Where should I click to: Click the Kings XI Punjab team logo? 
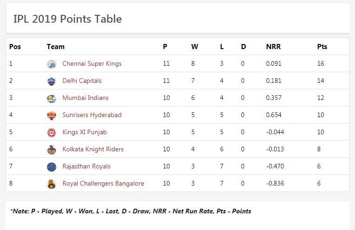pyautogui.click(x=52, y=132)
